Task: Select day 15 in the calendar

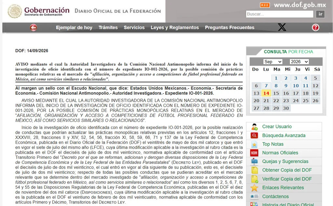Action: point(276,93)
